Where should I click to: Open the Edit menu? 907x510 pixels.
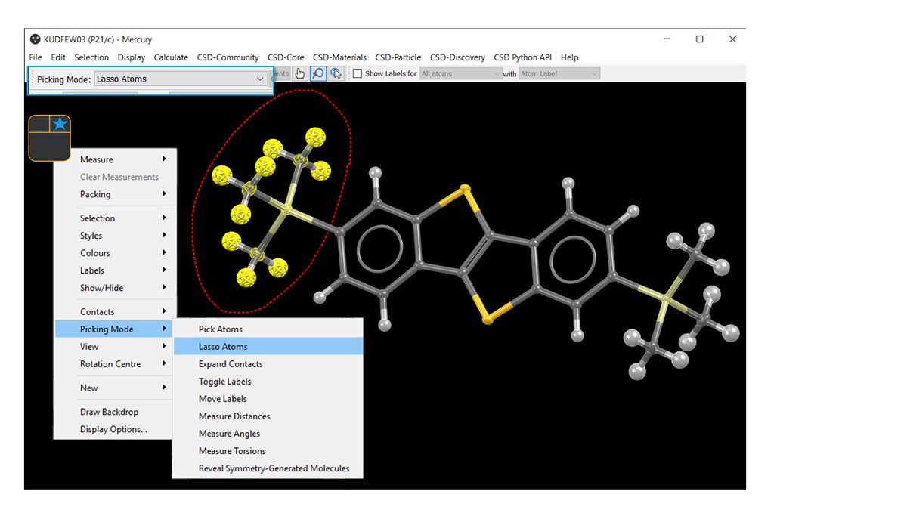[x=58, y=57]
